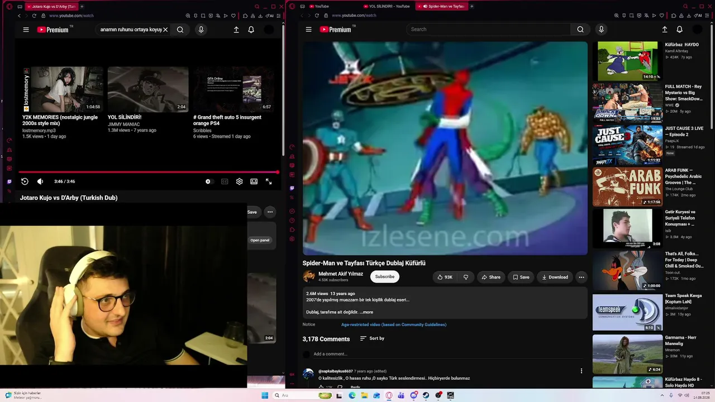The height and width of the screenshot is (402, 715).
Task: Share the Spider-Man video
Action: (491, 277)
